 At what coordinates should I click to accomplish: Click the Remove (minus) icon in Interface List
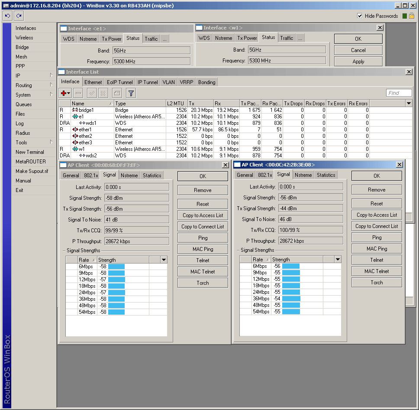[78, 93]
